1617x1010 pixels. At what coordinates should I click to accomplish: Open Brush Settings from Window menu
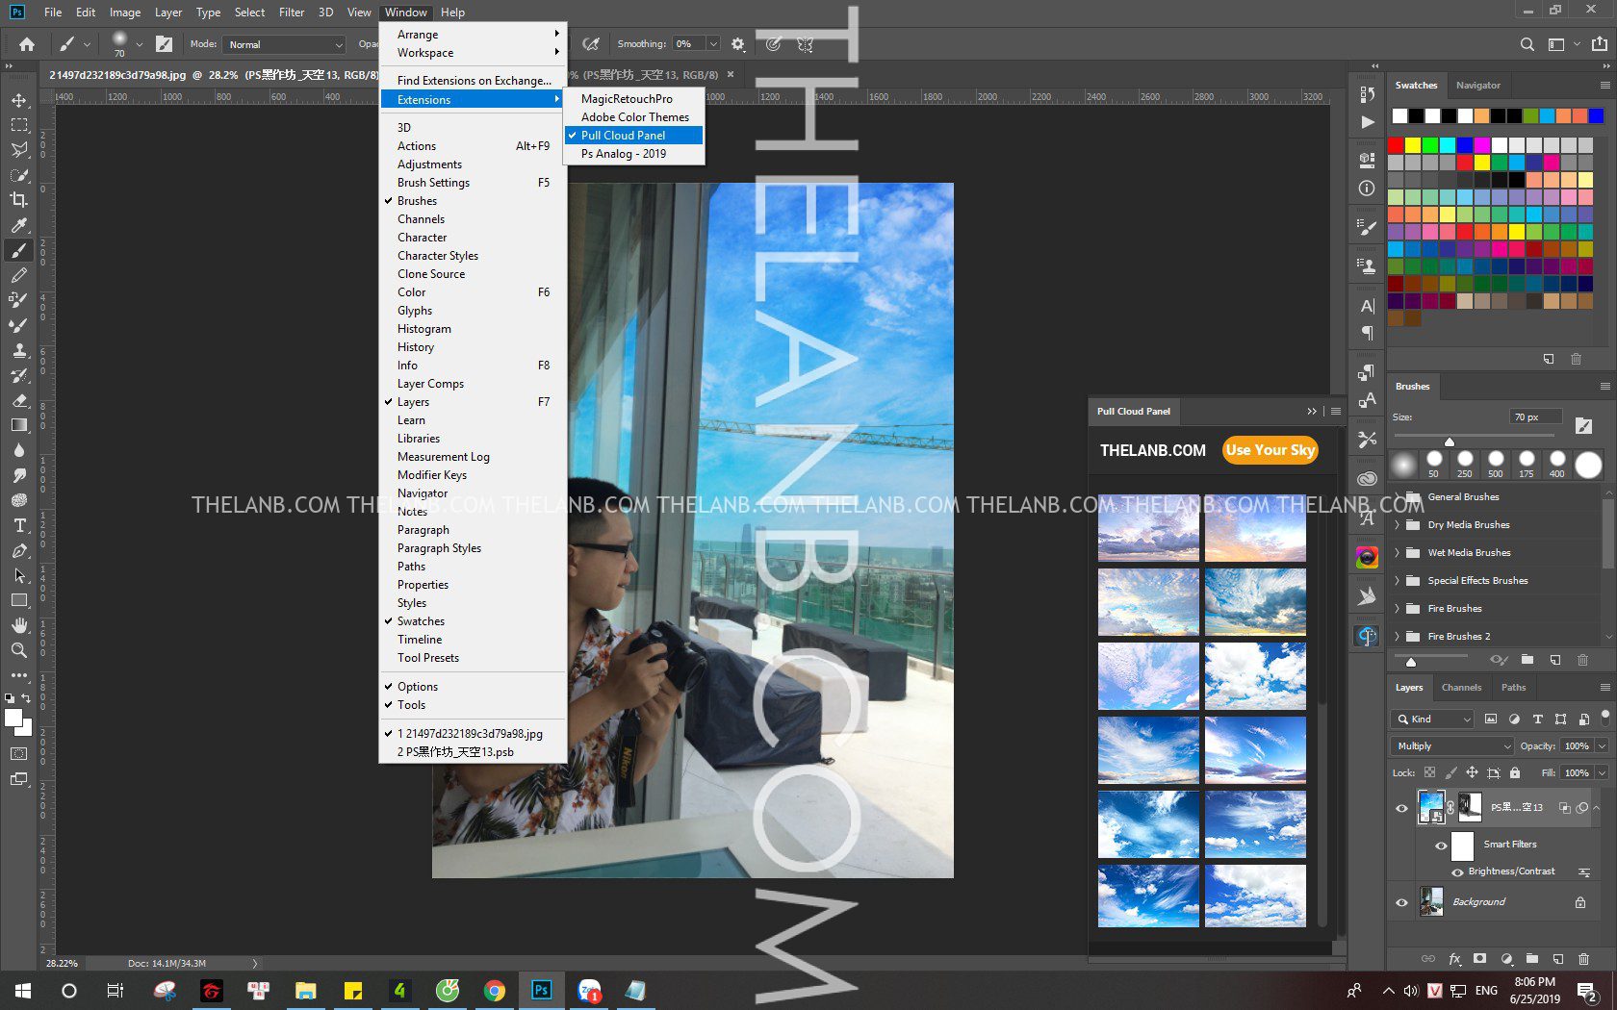(x=433, y=183)
